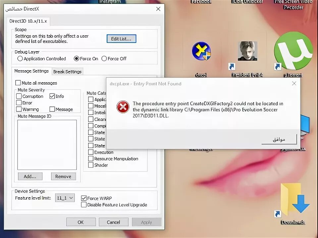Open the Resident Evil 4 desktop shortcut

click(x=247, y=51)
